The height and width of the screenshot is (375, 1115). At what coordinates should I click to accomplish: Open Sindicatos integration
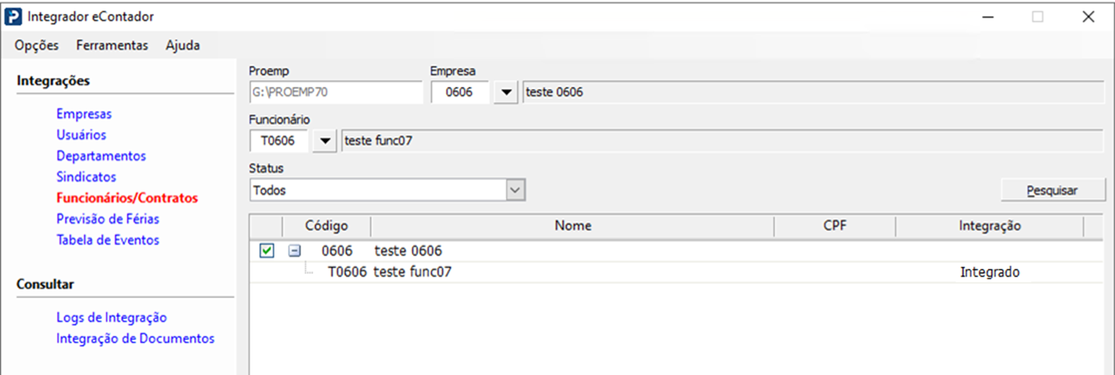coord(86,177)
